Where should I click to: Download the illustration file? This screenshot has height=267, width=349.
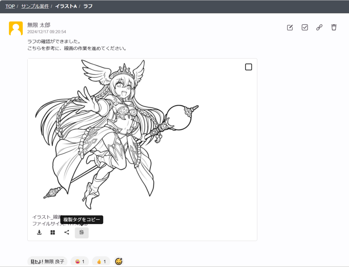point(39,233)
